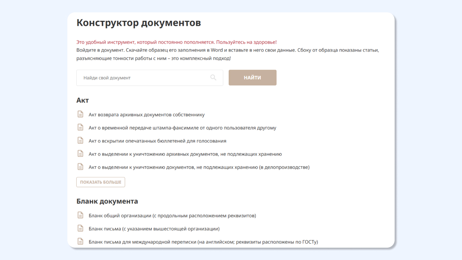The width and height of the screenshot is (462, 260).
Task: Open 'Бланк общий организации' with longitudinal requisites
Action: [172, 216]
